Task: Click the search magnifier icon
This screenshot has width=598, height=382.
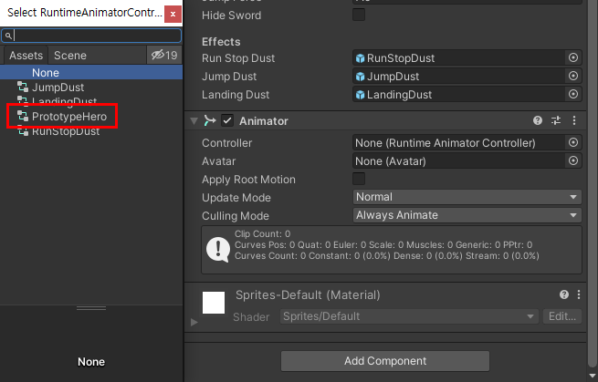Action: (8, 36)
